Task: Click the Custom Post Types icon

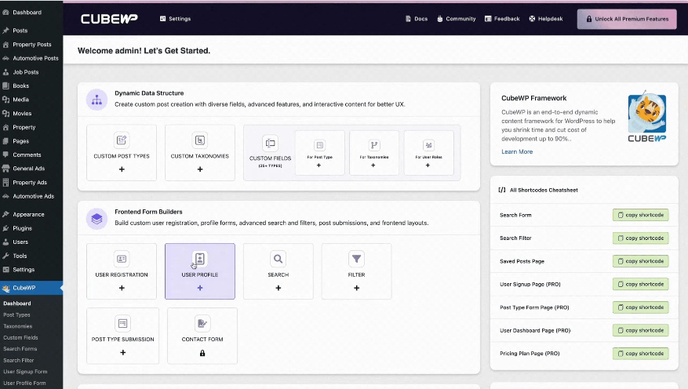Action: click(122, 140)
